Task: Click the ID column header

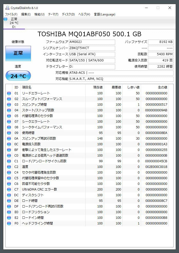Action: click(16, 87)
